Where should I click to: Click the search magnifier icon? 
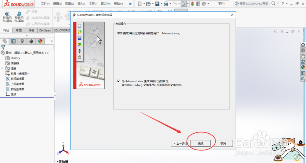(273, 4)
